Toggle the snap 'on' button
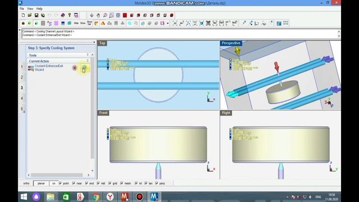 54,183
